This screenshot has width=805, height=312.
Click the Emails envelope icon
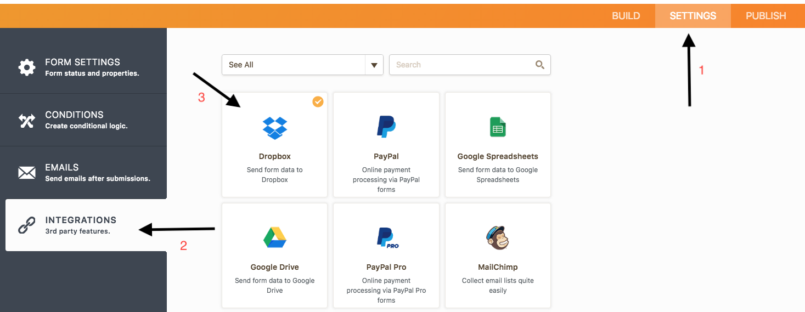pos(27,173)
